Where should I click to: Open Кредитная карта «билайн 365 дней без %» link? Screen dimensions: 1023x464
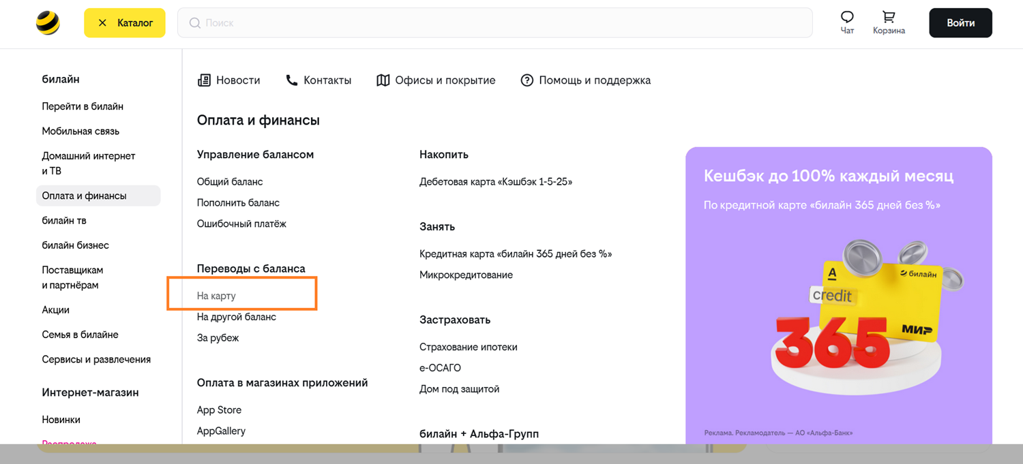[x=516, y=254]
